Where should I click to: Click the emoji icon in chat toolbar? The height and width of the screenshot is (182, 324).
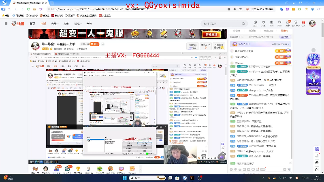pyautogui.click(x=231, y=169)
